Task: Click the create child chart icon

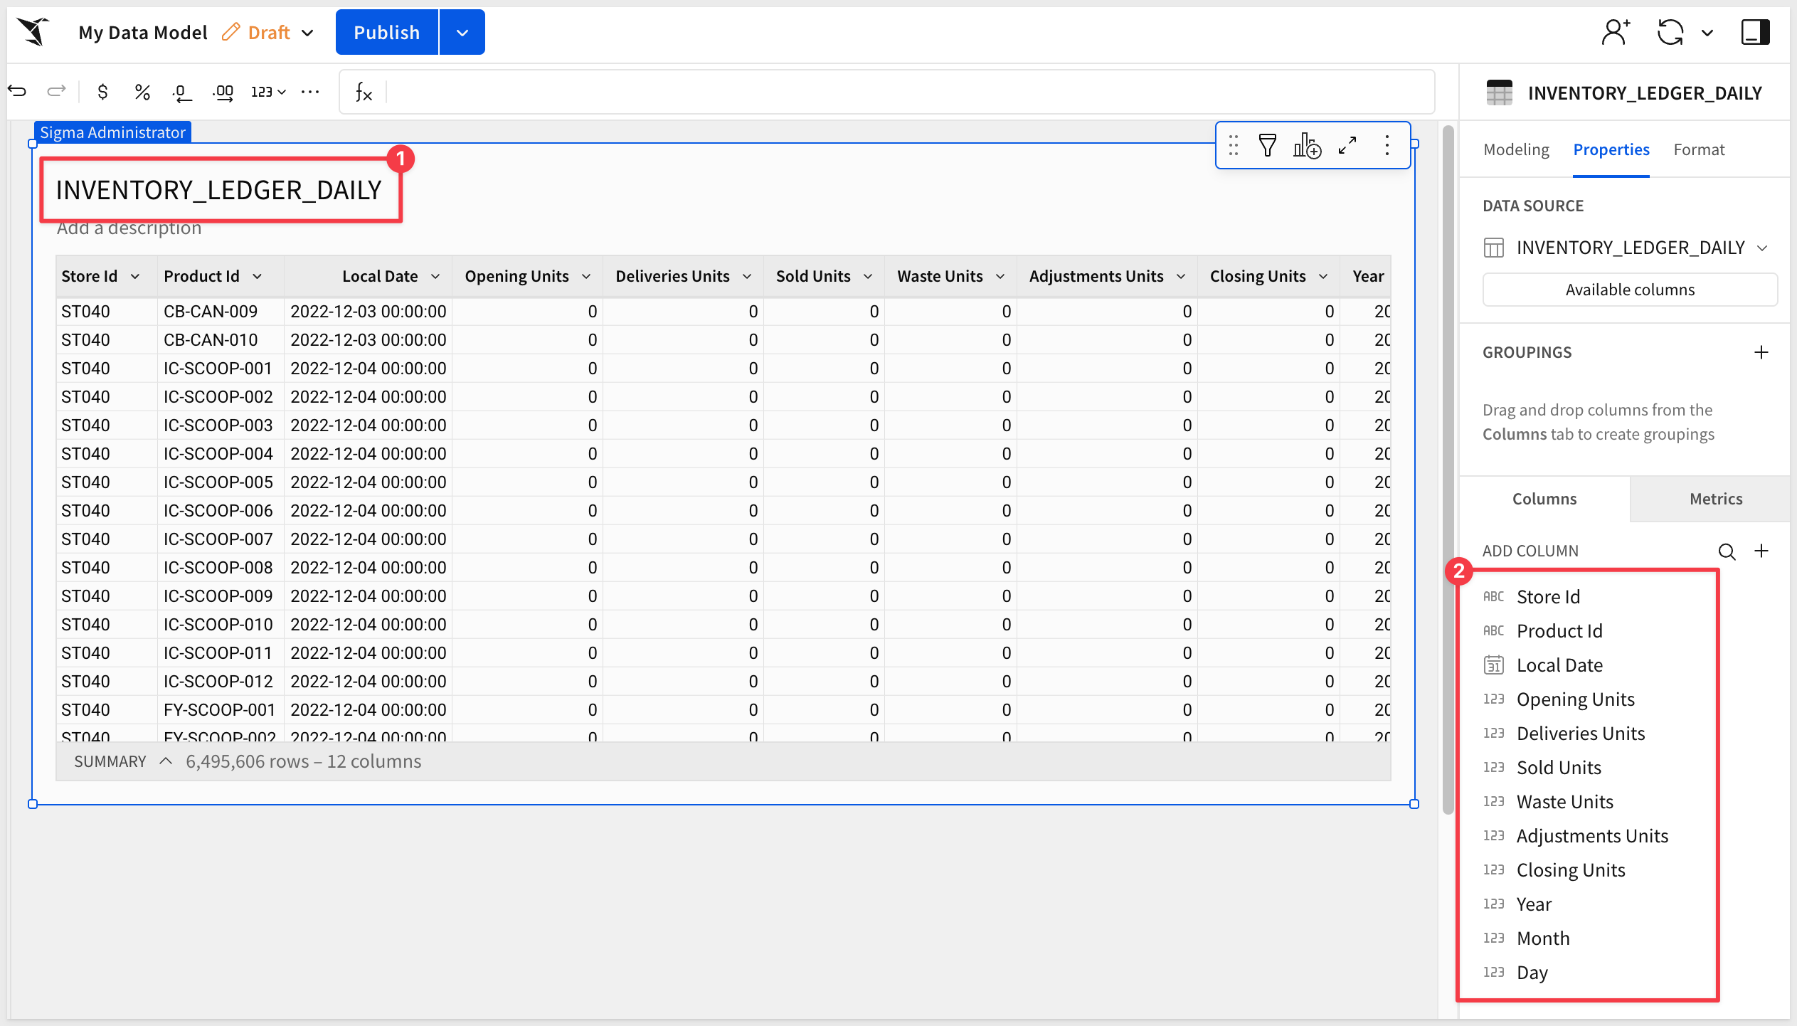Action: [1307, 145]
